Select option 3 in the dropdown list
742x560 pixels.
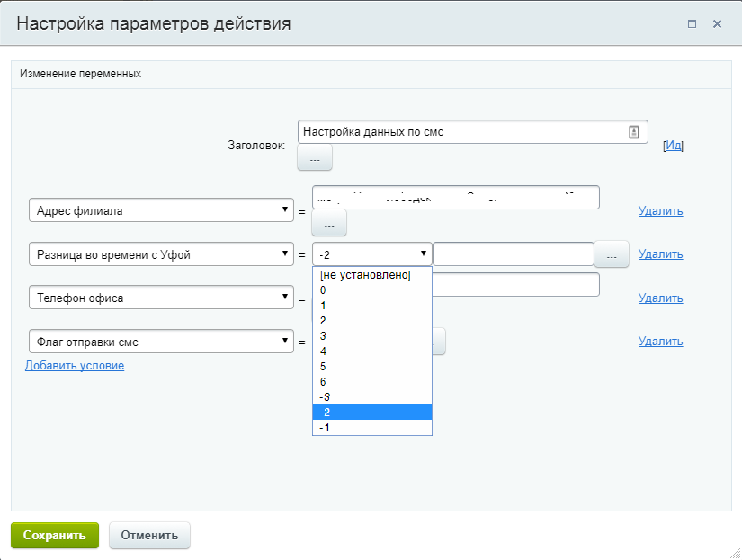[x=372, y=336]
